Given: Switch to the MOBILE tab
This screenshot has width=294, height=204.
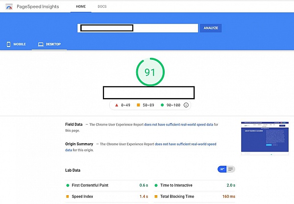Looking at the screenshot, I should pyautogui.click(x=16, y=44).
